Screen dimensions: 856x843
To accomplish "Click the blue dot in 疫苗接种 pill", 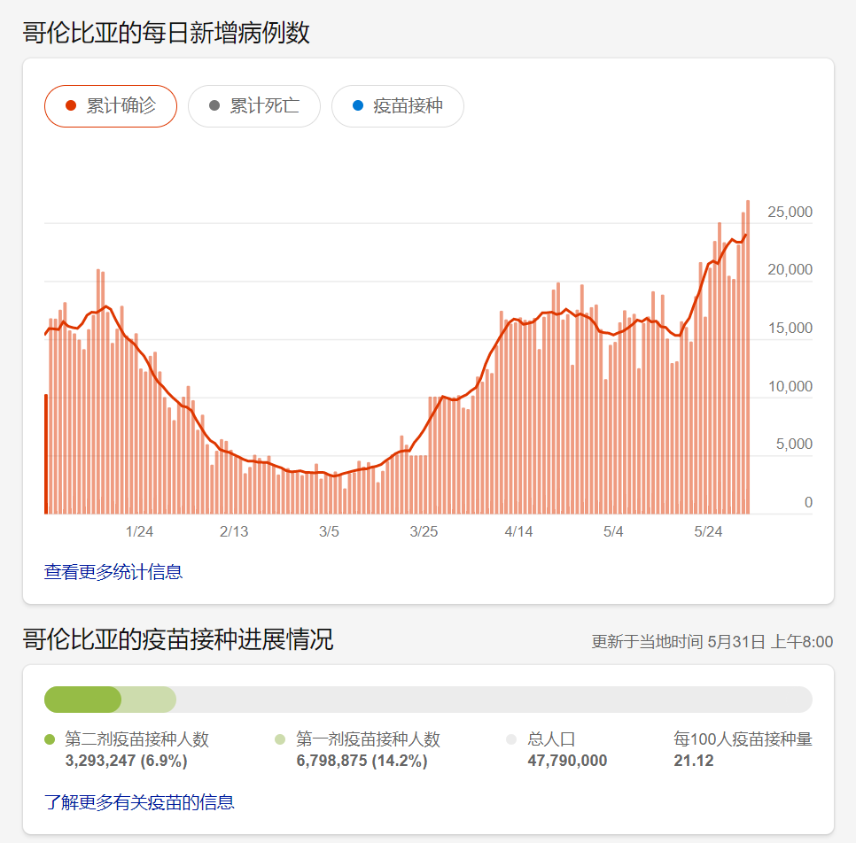I will click(x=358, y=106).
